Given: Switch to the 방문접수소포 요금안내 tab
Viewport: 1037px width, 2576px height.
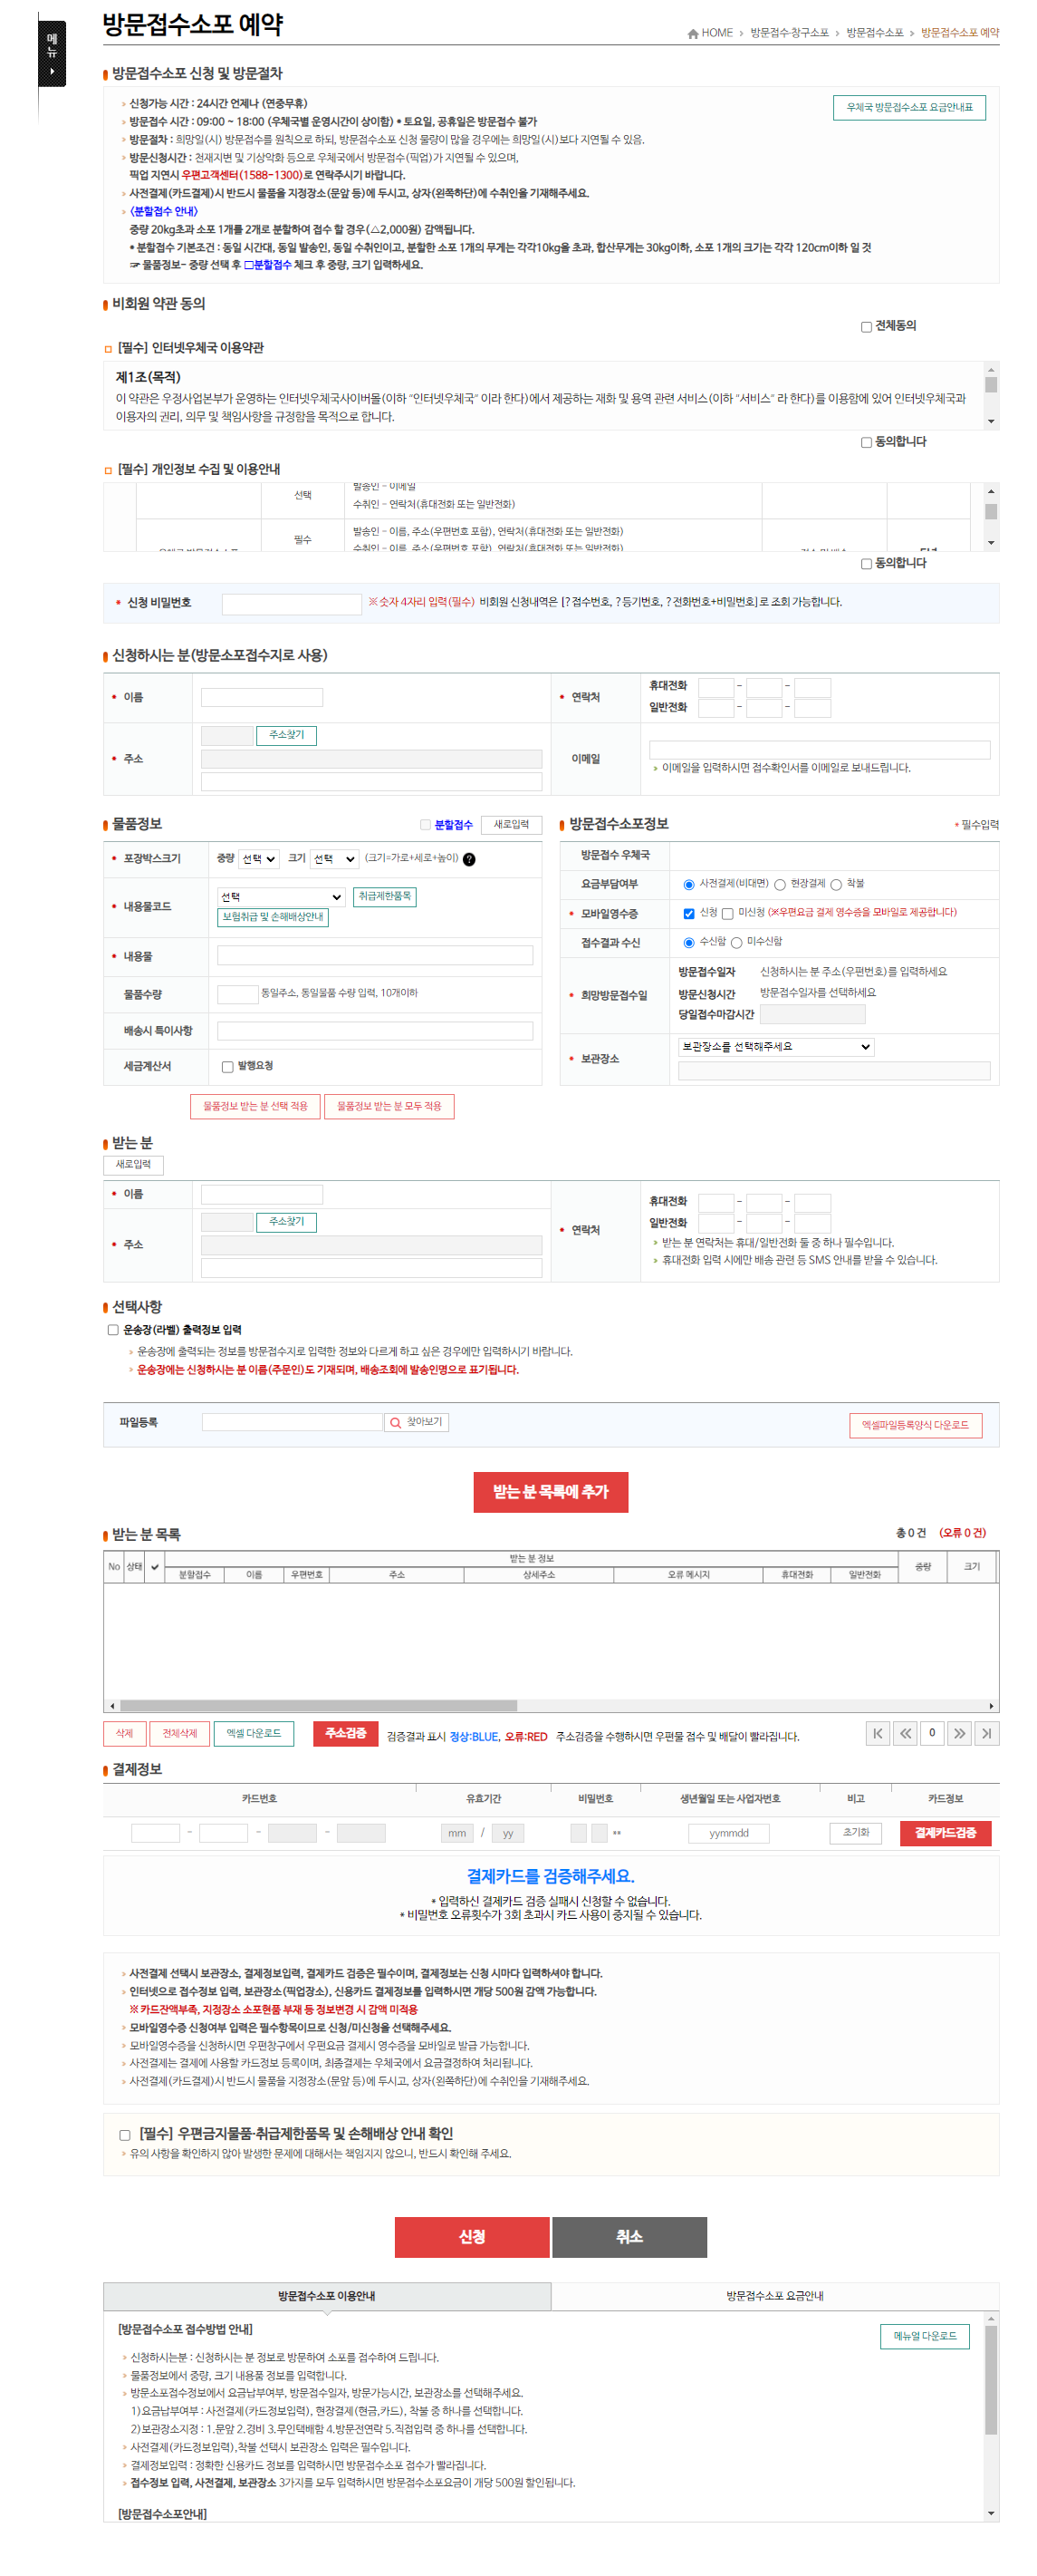Looking at the screenshot, I should click(774, 2296).
